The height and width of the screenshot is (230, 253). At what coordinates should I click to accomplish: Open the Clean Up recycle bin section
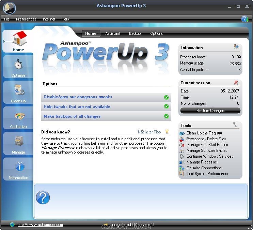(x=18, y=92)
